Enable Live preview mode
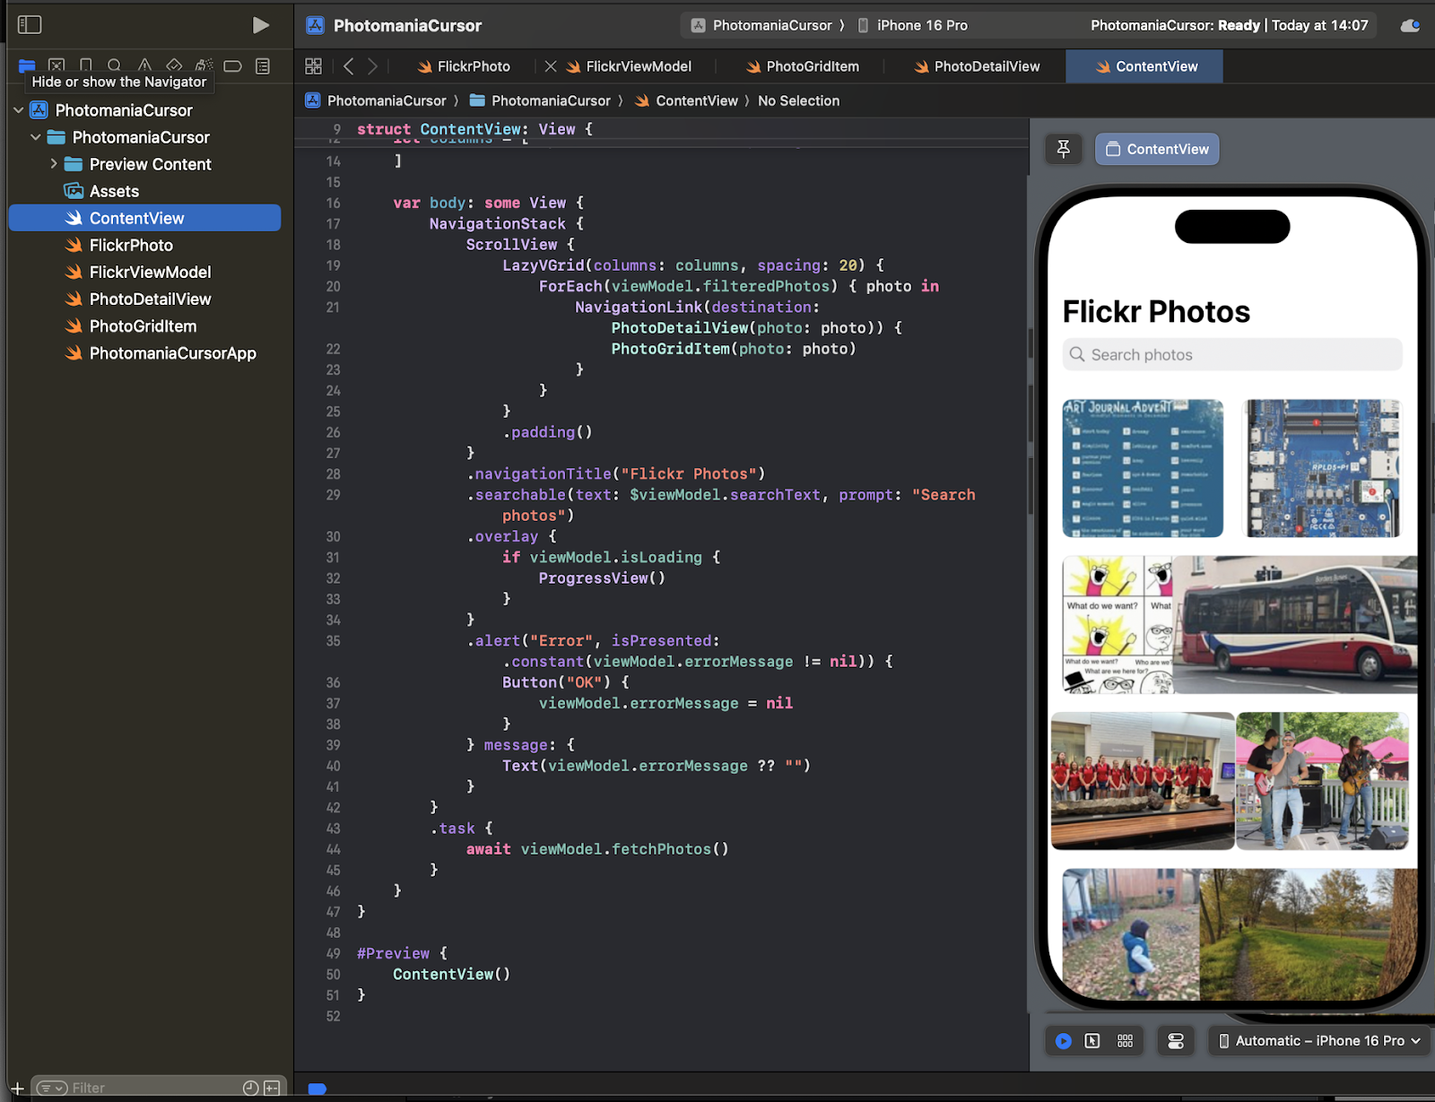1435x1102 pixels. pos(1064,1041)
